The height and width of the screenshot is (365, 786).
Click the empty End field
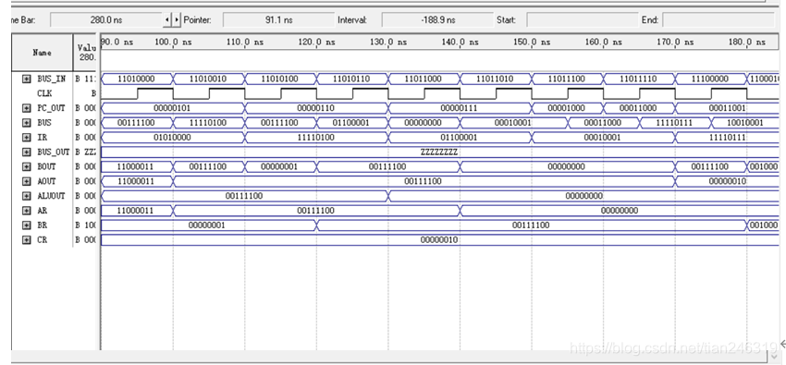tap(718, 20)
